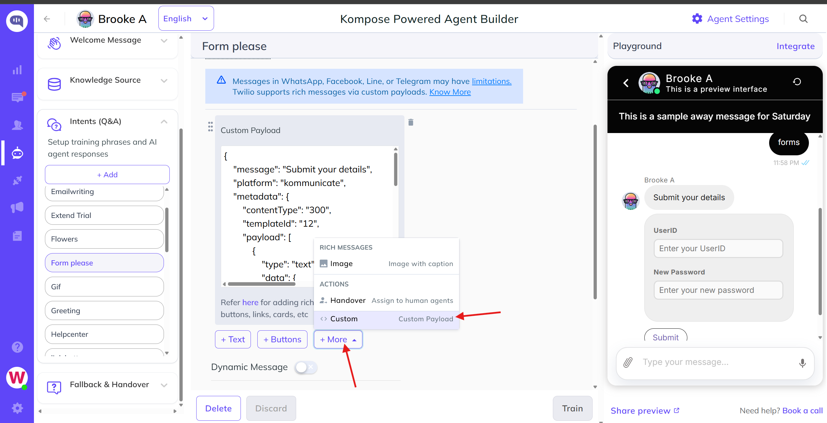Click the Discard button
Image resolution: width=827 pixels, height=423 pixels.
(x=271, y=408)
